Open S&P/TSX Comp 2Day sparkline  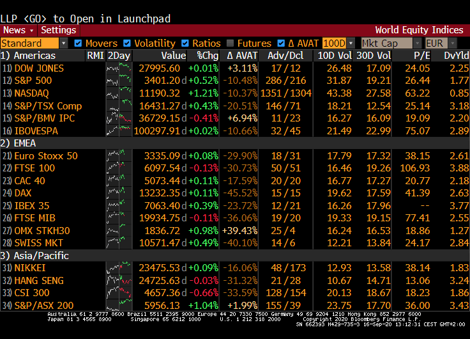(119, 106)
